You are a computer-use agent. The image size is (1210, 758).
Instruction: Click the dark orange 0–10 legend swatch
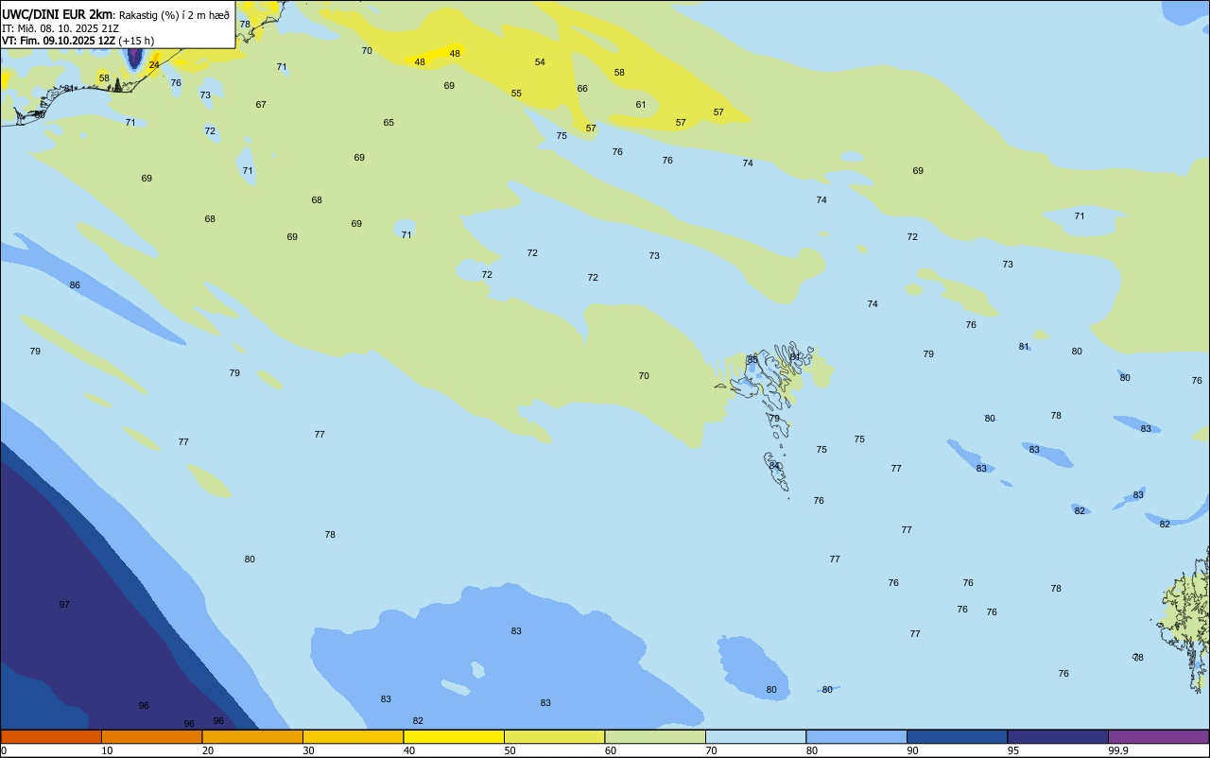(51, 736)
